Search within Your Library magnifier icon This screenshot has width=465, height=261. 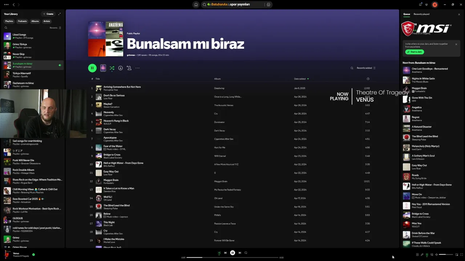6,28
